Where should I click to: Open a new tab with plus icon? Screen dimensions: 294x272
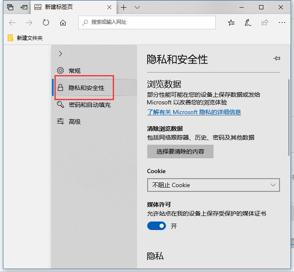coord(123,8)
